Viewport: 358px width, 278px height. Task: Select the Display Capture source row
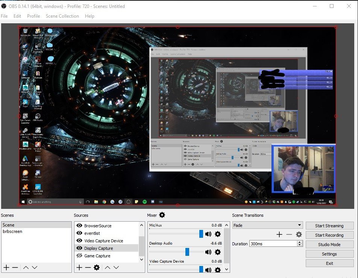click(x=106, y=248)
